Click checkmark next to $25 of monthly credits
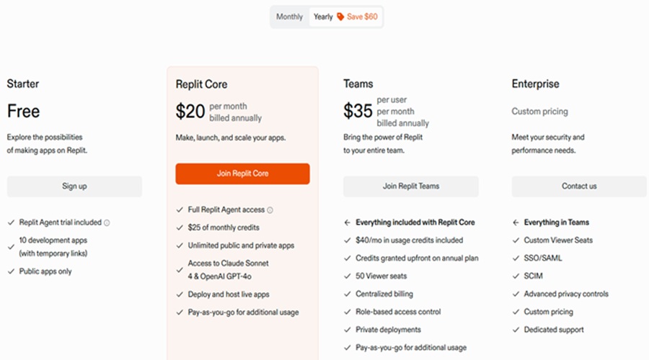This screenshot has width=649, height=360. pyautogui.click(x=180, y=228)
